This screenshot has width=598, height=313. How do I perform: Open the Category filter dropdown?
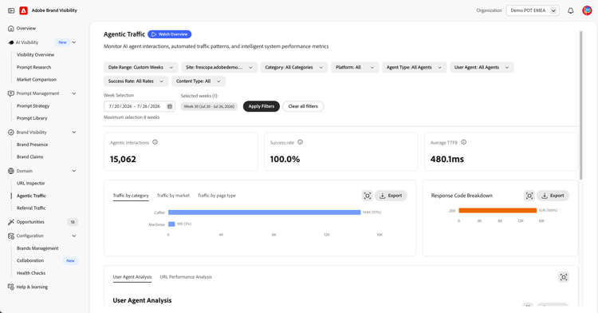pyautogui.click(x=293, y=68)
